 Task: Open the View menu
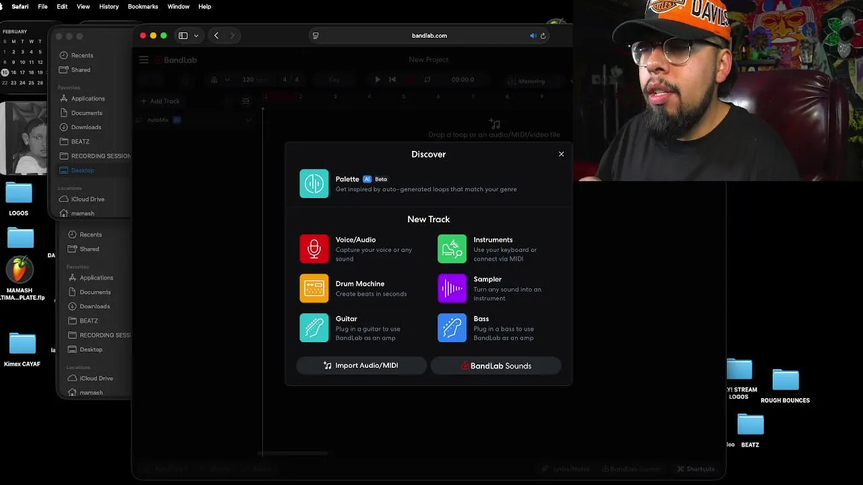84,6
